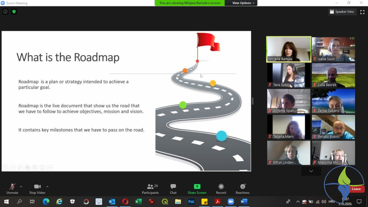Click the green encryption shield icon
This screenshot has height=207, width=368.
pyautogui.click(x=14, y=12)
